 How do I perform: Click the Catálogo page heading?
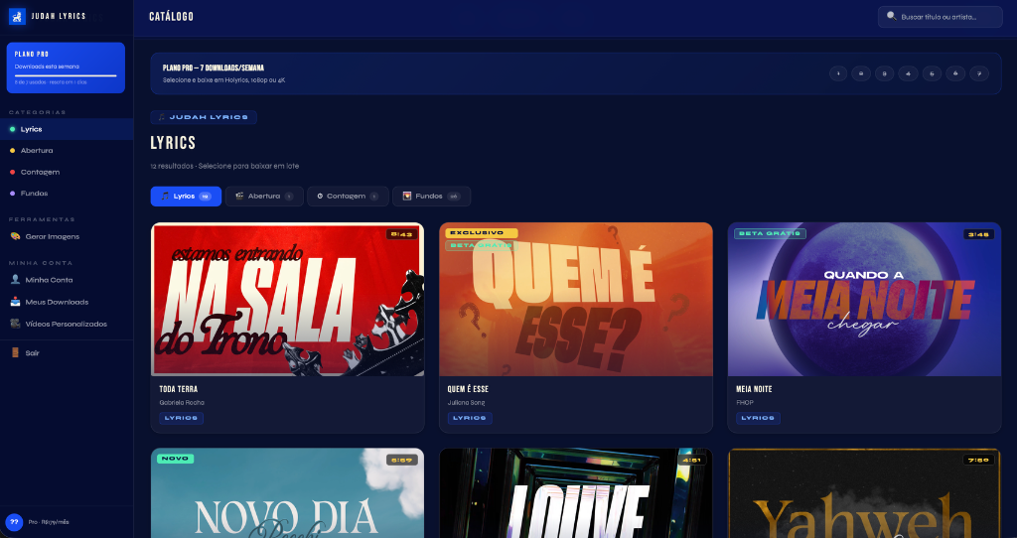[171, 17]
